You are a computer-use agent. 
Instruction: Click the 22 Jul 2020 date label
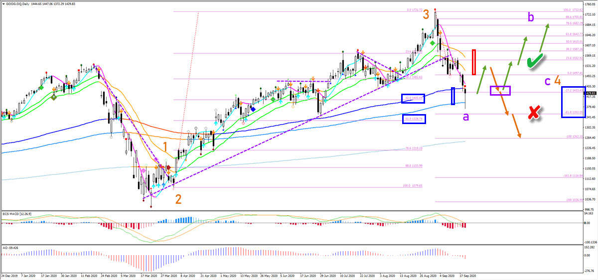click(367, 276)
